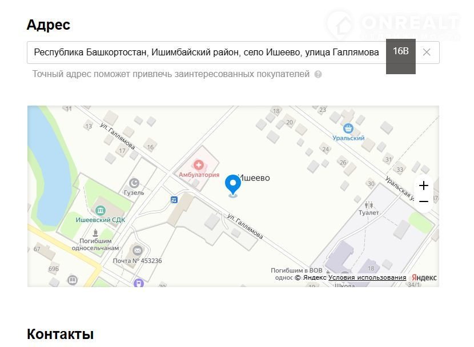Click the Погибшим односельчанам monument icon
Image resolution: width=474 pixels, height=347 pixels.
click(95, 233)
